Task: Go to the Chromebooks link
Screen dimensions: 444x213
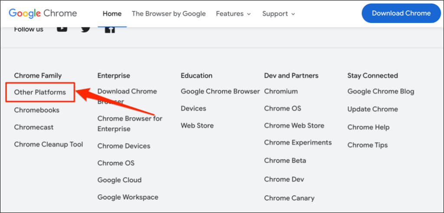Action: [x=36, y=110]
